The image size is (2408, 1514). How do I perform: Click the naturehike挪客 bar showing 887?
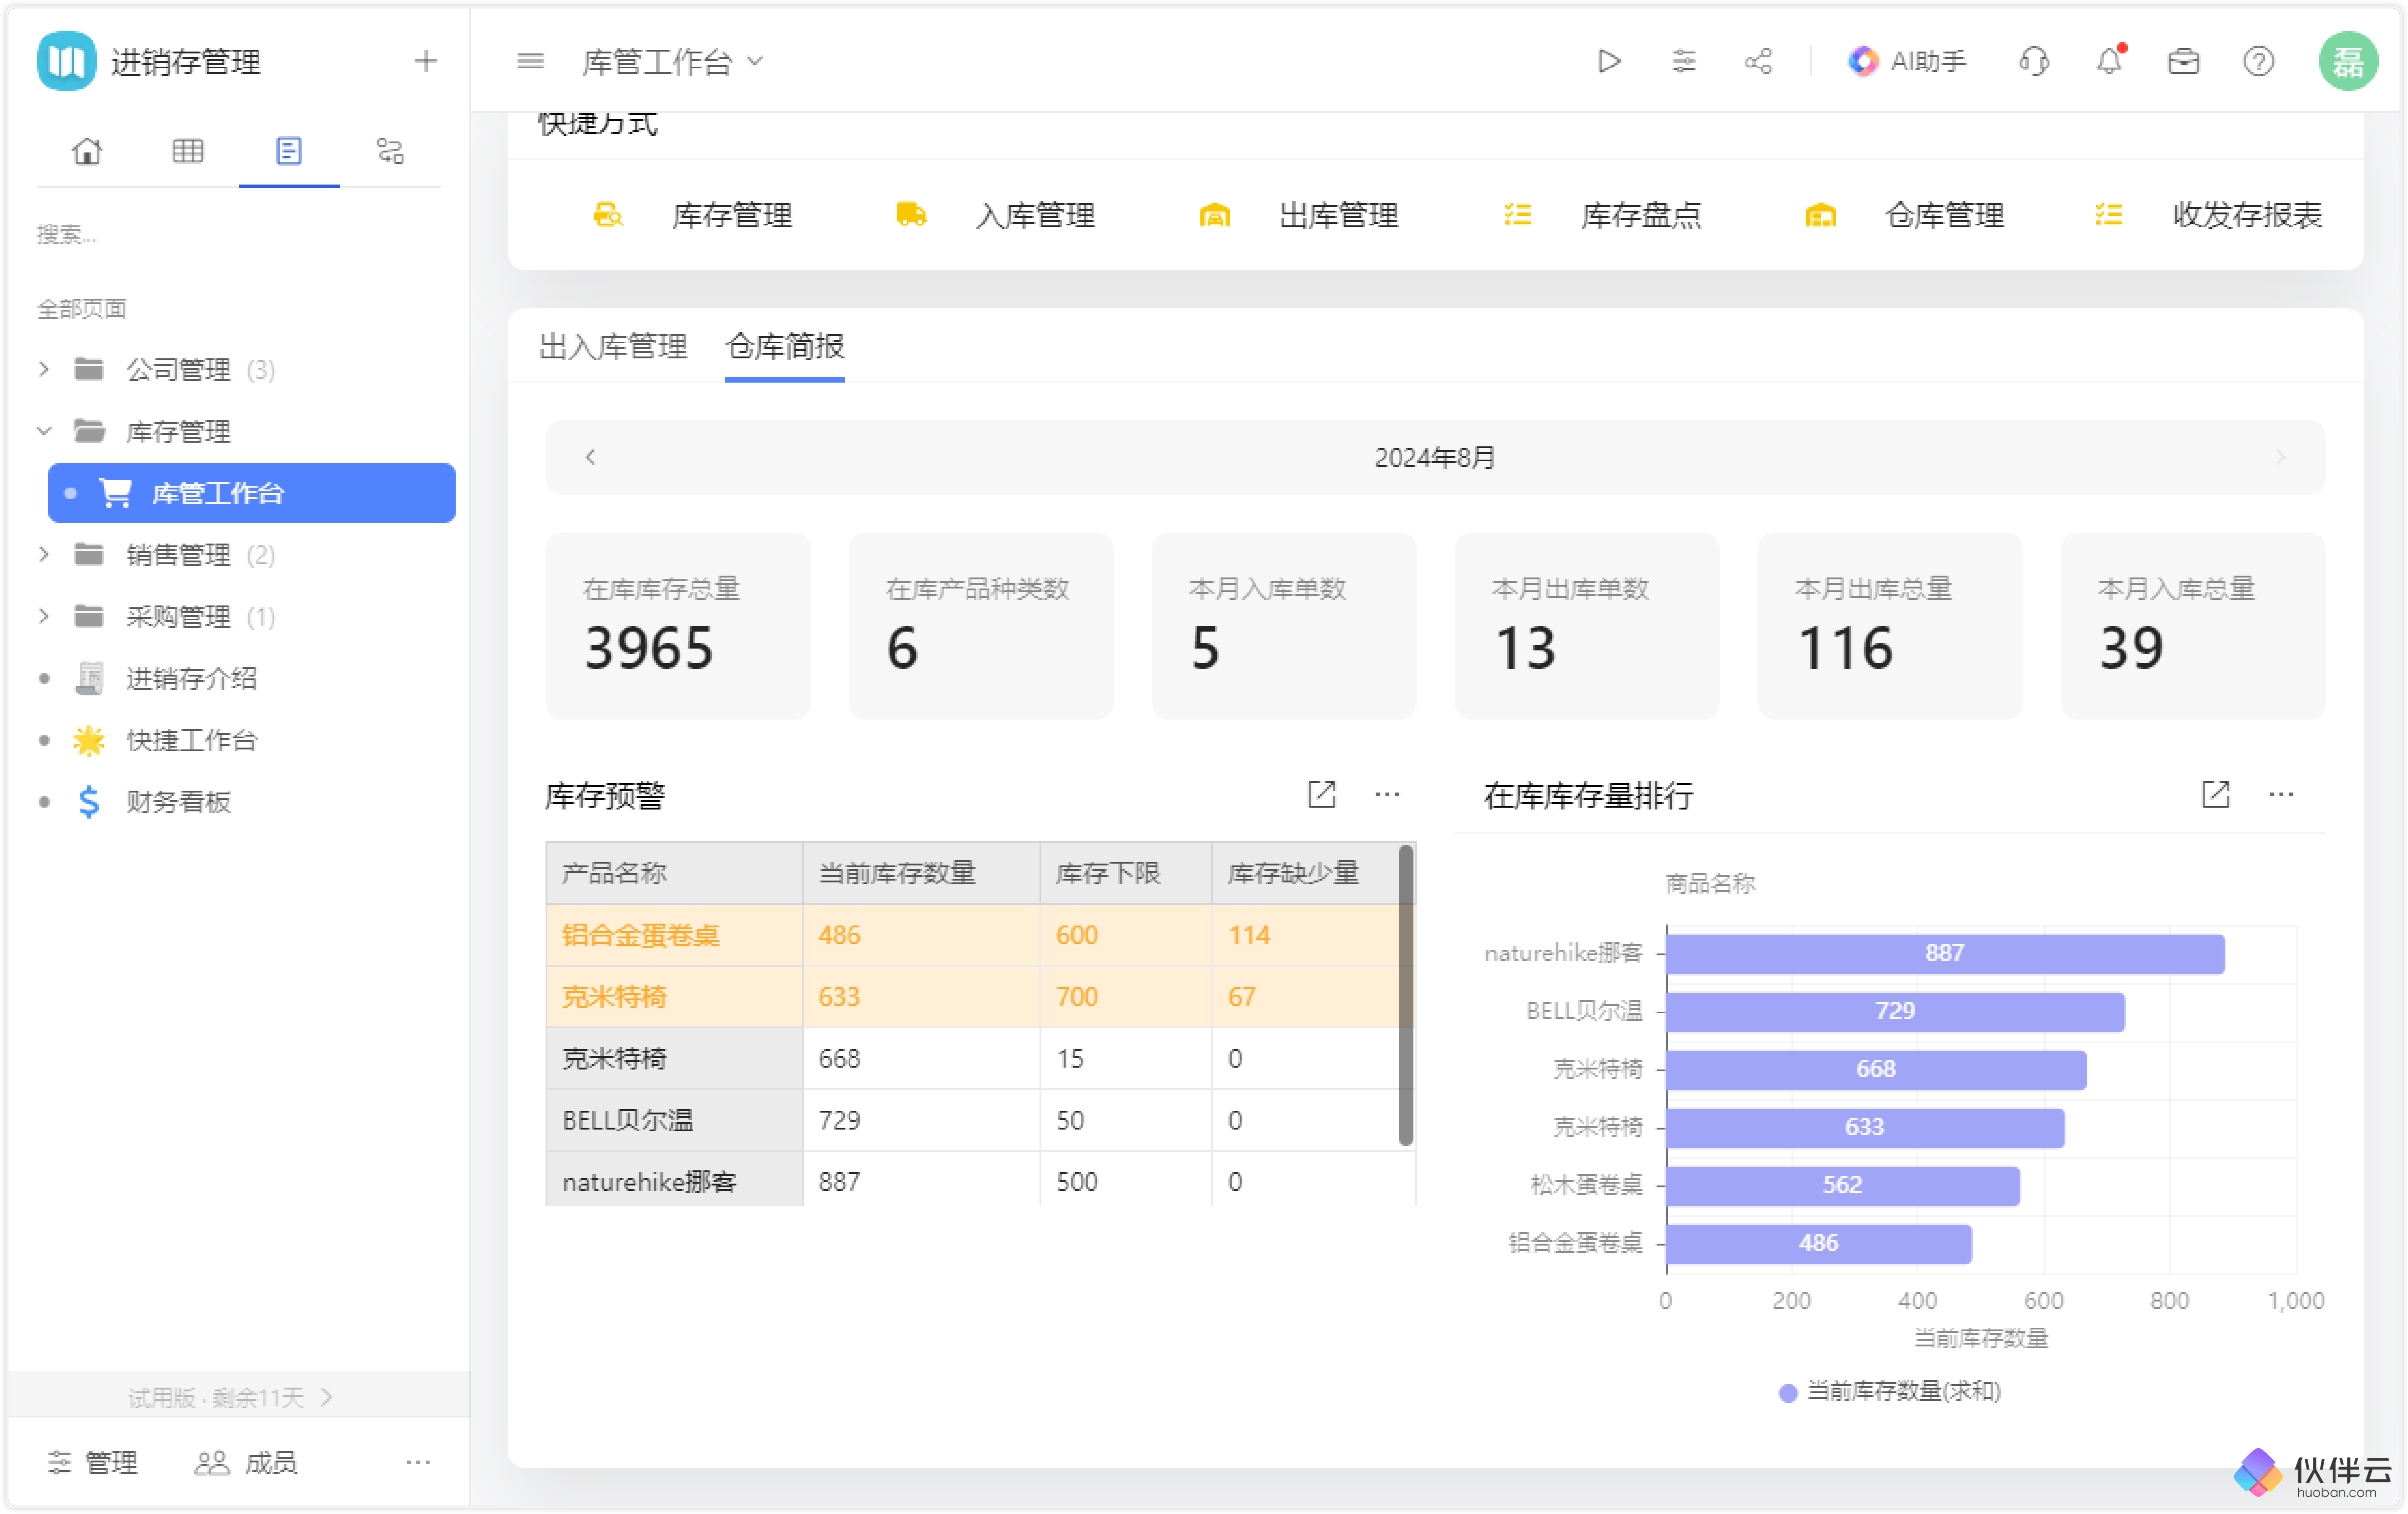pyautogui.click(x=1945, y=953)
